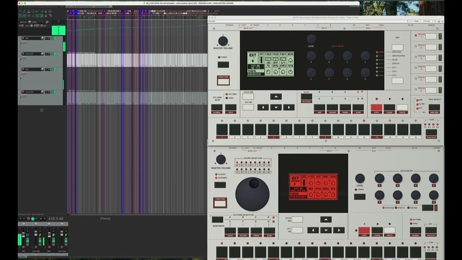Click the ACCENT button
This screenshot has width=462, height=260.
coord(243,230)
